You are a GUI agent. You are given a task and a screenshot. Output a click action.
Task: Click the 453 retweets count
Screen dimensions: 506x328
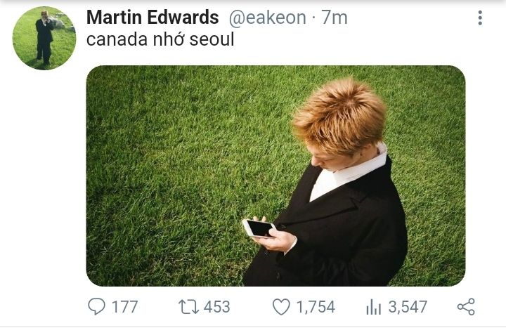pos(217,307)
